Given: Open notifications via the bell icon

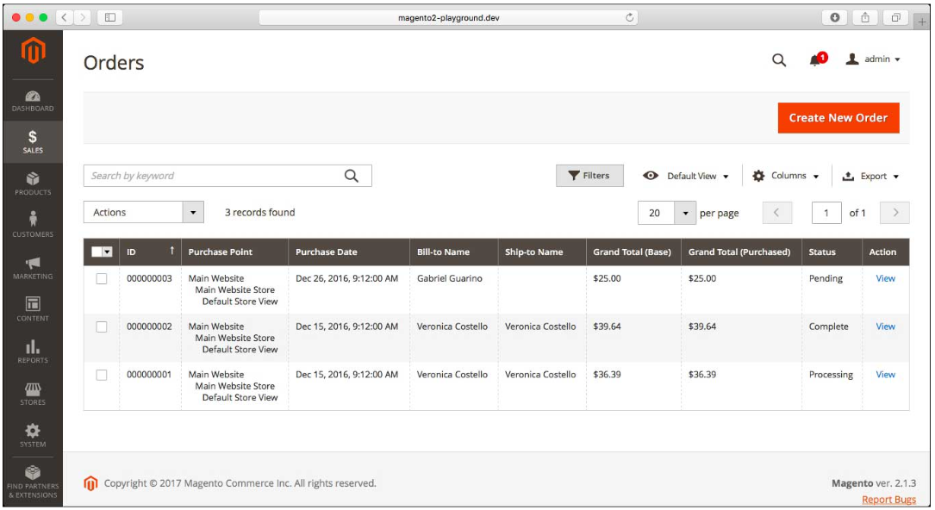Looking at the screenshot, I should click(x=813, y=59).
